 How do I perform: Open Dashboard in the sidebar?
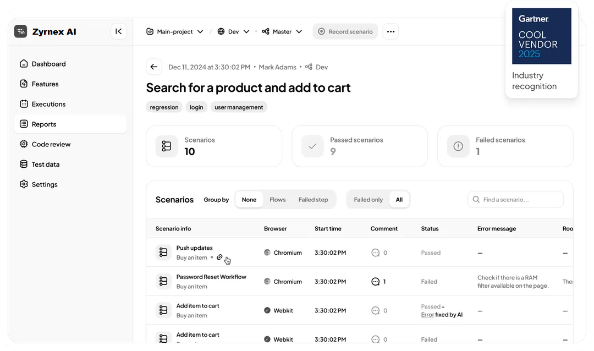click(70, 64)
